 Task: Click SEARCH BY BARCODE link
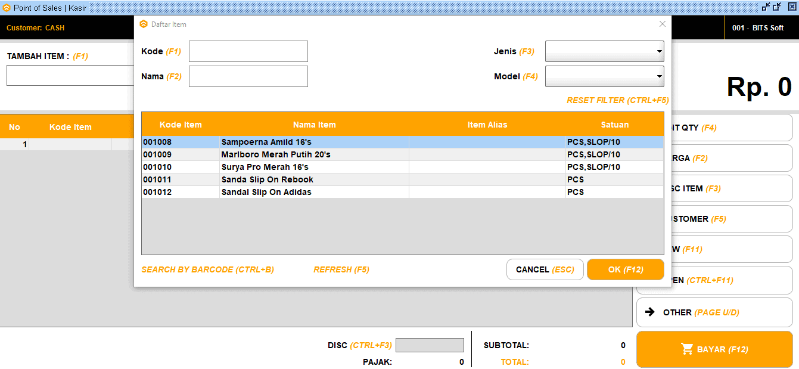point(207,270)
